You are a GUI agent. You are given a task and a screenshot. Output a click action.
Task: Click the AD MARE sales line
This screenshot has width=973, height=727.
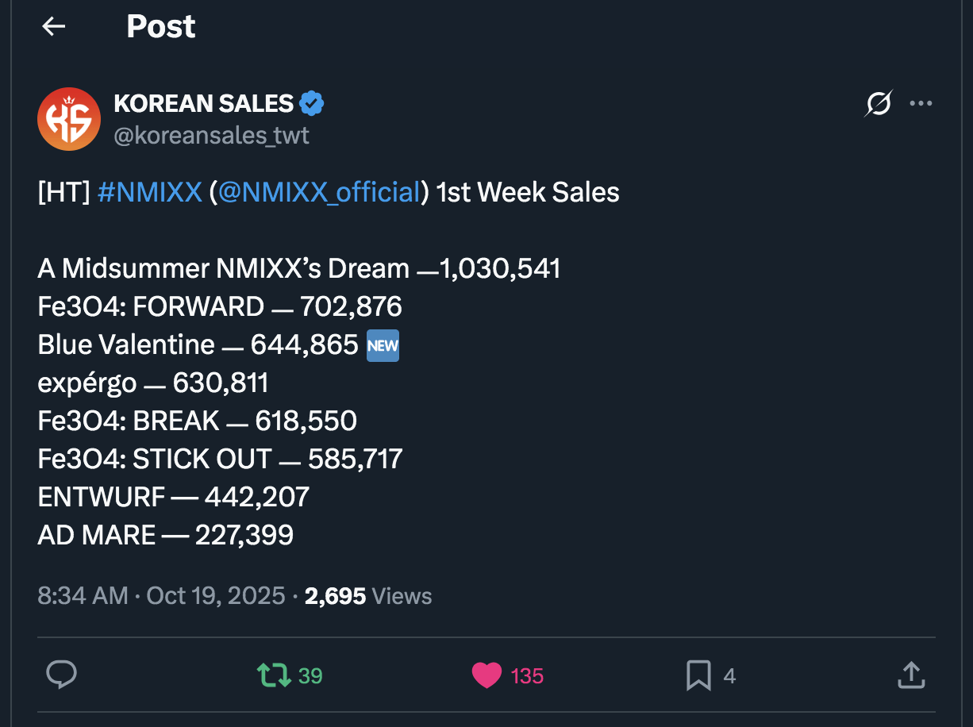pos(165,535)
